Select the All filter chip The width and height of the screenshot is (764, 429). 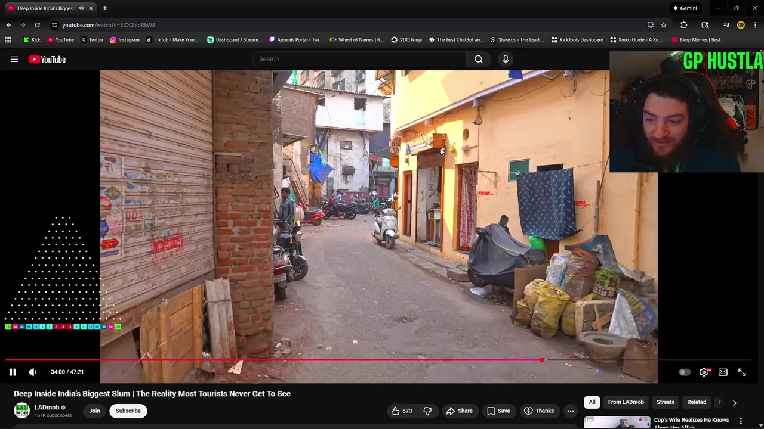tap(592, 402)
